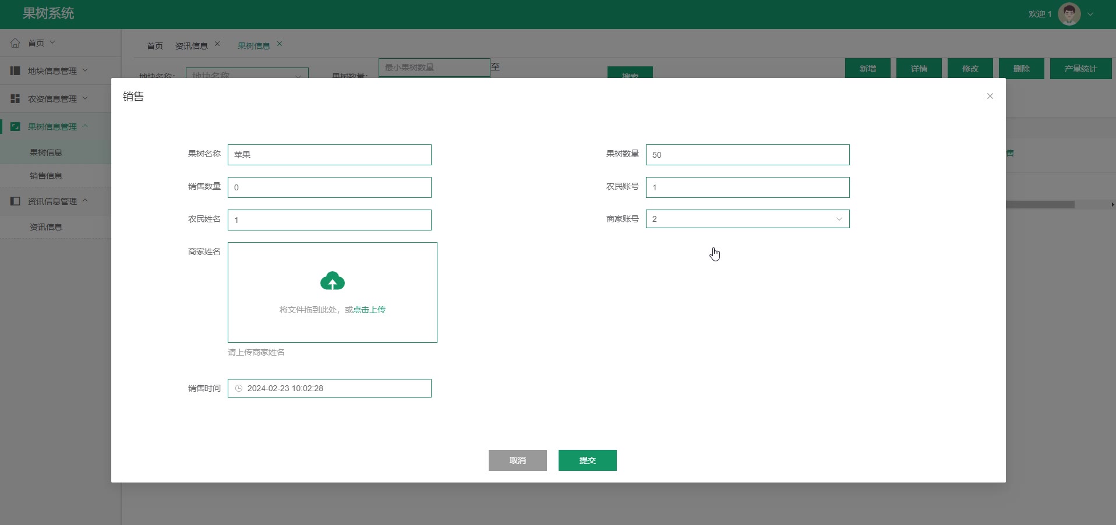Submit the form with 提交 button
The image size is (1116, 525).
[x=587, y=460]
